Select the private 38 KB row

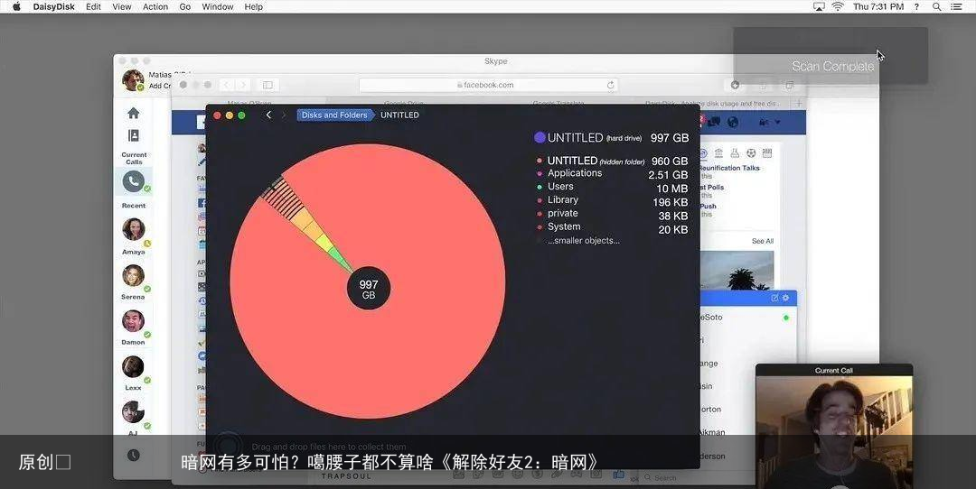612,215
